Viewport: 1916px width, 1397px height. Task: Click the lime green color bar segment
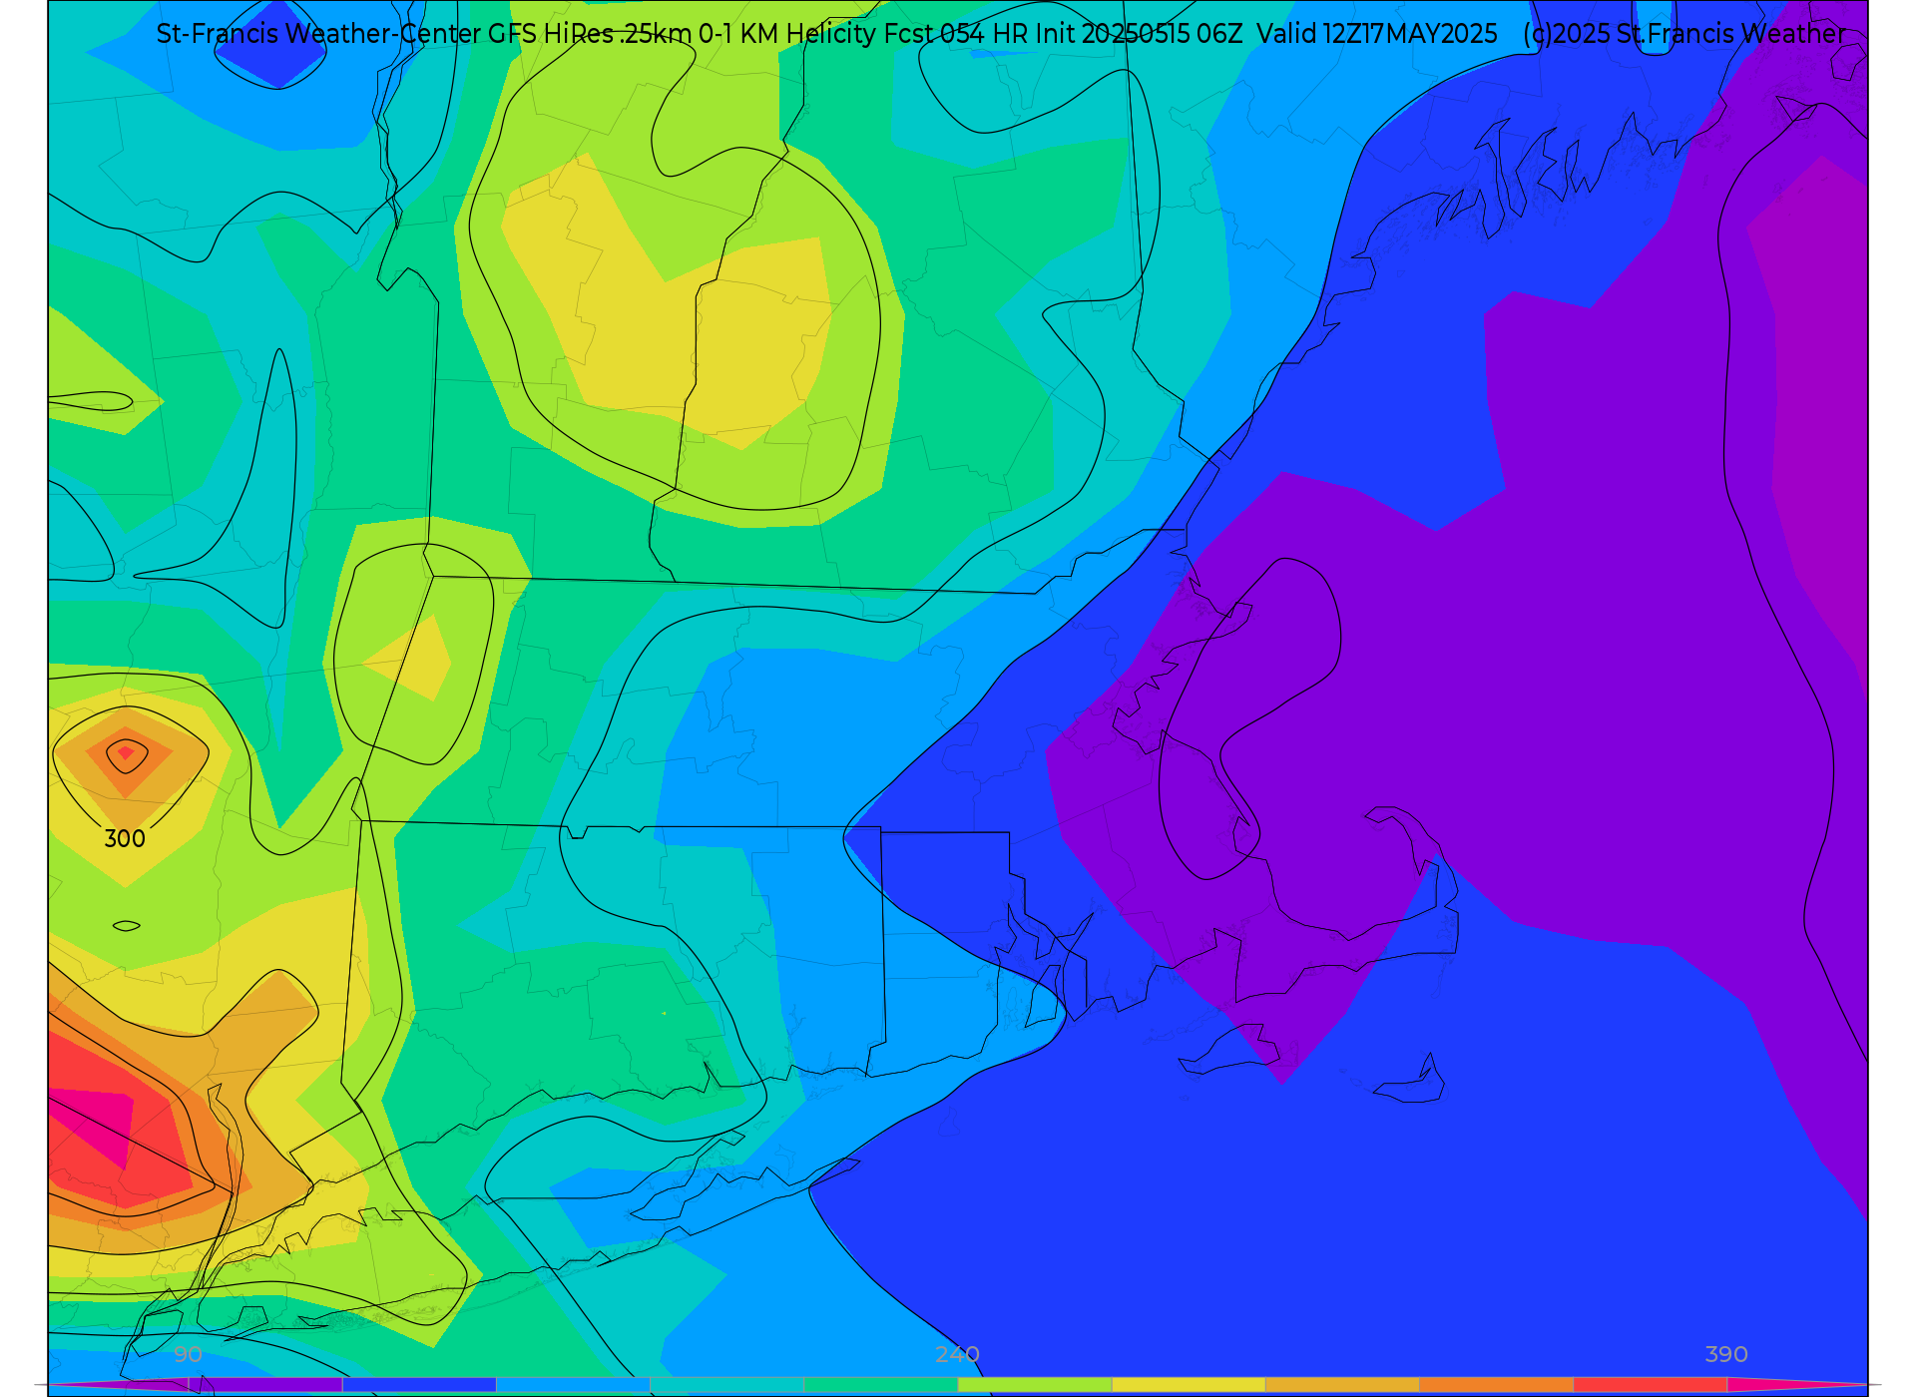(x=1035, y=1385)
